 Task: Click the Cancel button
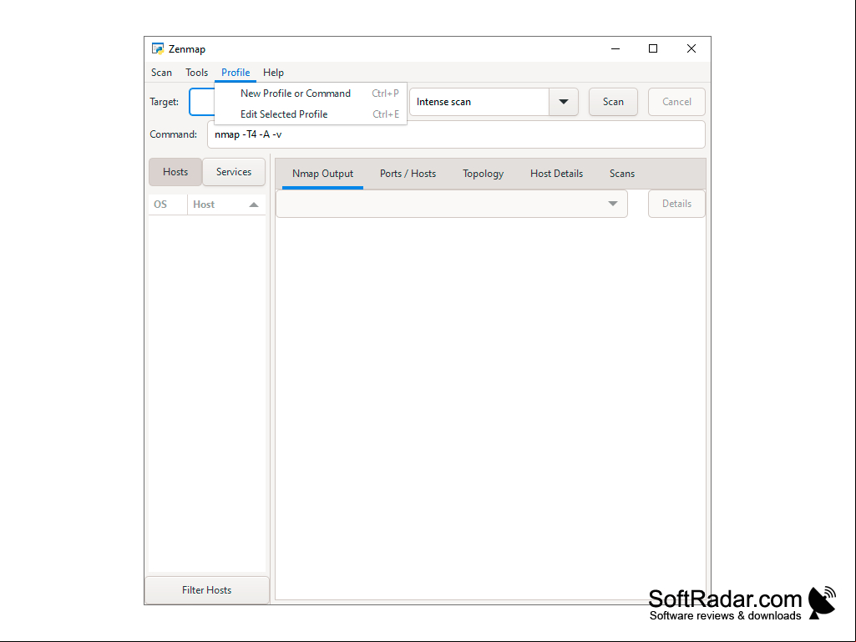click(676, 102)
